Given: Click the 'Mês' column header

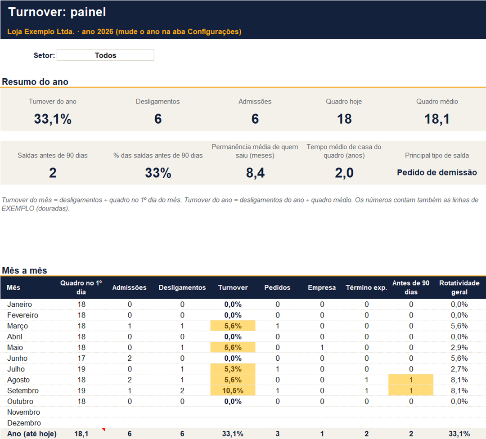Looking at the screenshot, I should [13, 287].
